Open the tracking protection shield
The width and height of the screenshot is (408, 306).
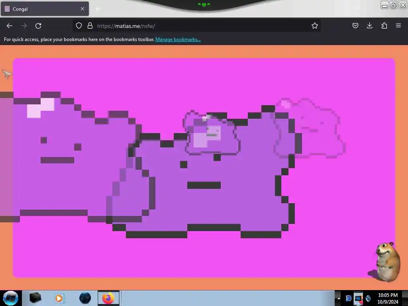pos(79,25)
